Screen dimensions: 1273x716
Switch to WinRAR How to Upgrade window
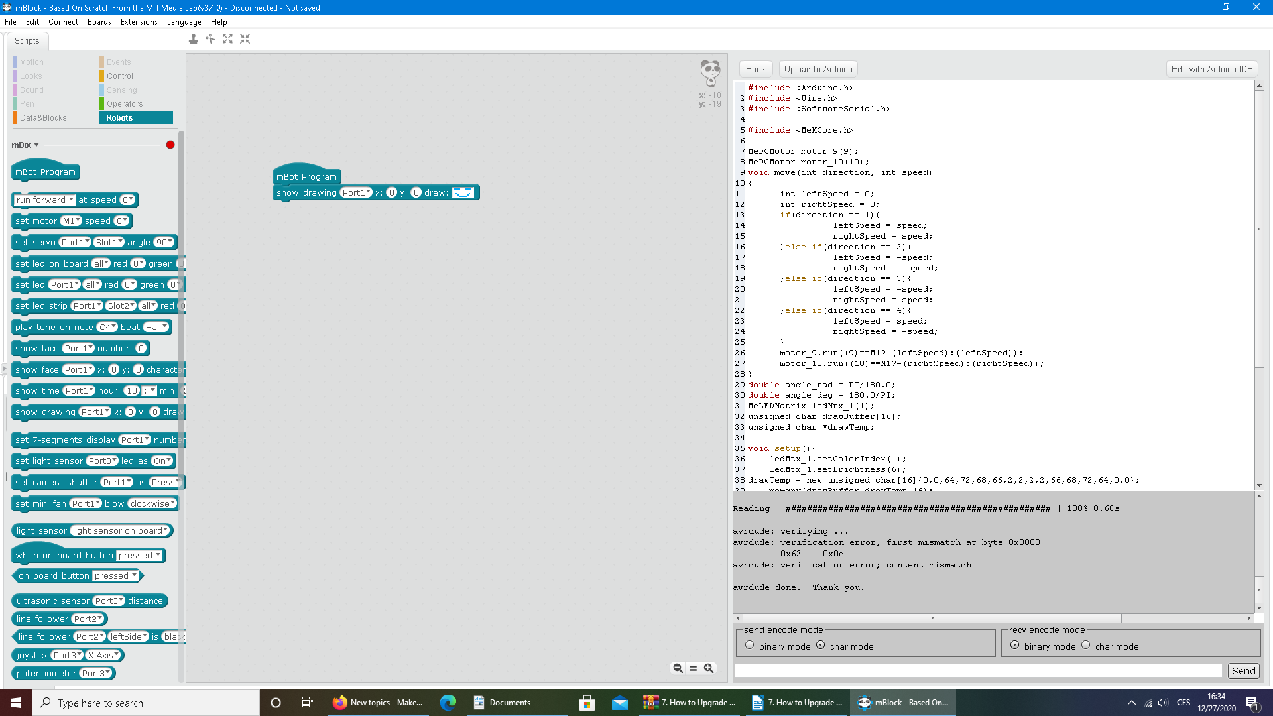[690, 703]
